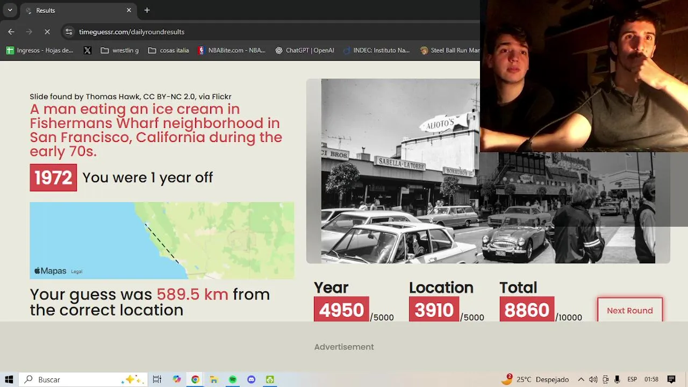Expand the hidden system tray icons
Image resolution: width=688 pixels, height=387 pixels.
[x=581, y=379]
